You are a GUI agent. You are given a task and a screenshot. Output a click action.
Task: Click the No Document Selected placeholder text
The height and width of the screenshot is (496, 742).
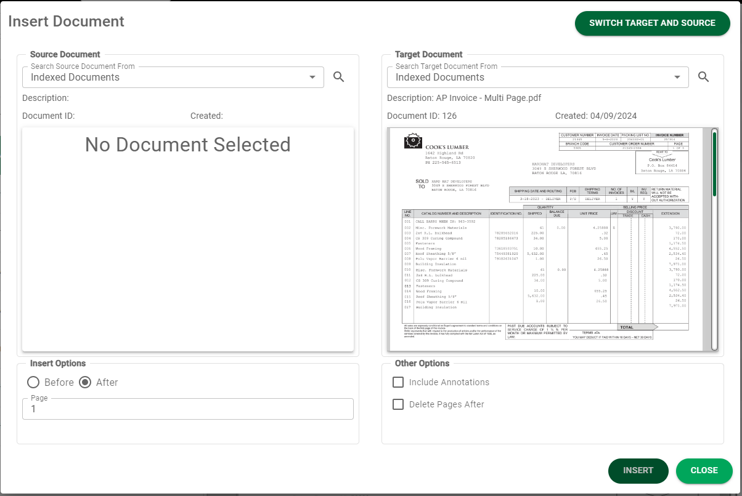pyautogui.click(x=188, y=145)
